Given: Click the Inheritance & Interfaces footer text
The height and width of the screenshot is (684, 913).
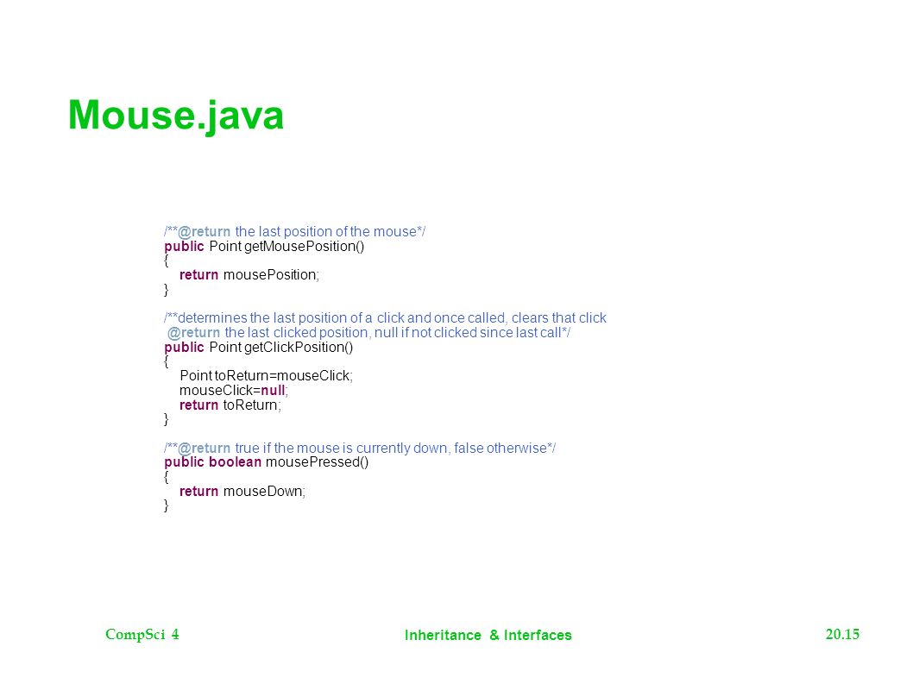Looking at the screenshot, I should 488,635.
